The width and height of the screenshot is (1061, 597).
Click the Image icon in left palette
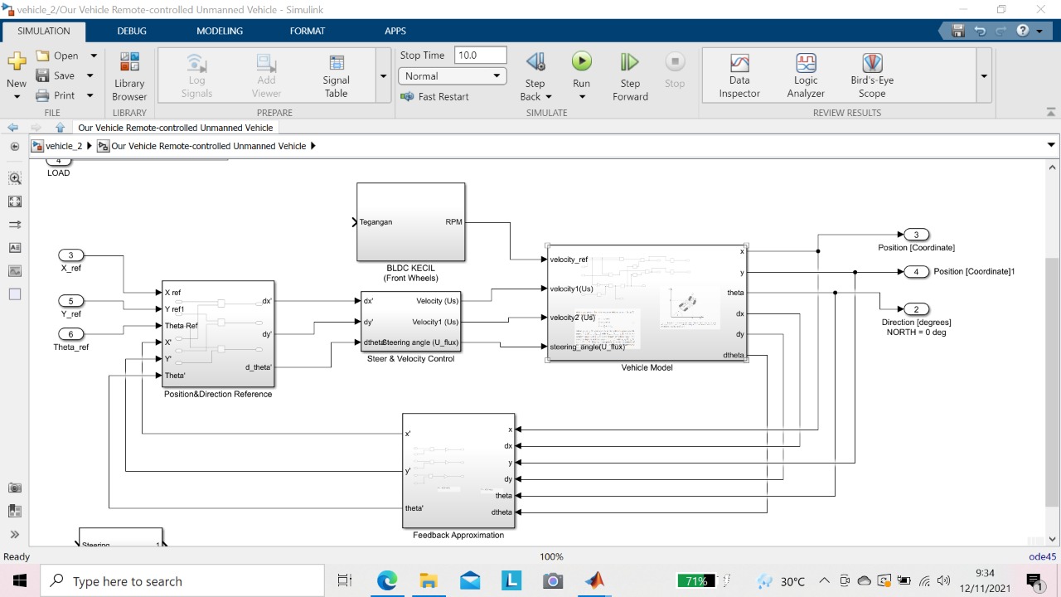click(15, 271)
